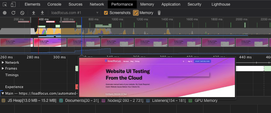
Task: Toggle the Screenshots checkbox
Action: (106, 13)
